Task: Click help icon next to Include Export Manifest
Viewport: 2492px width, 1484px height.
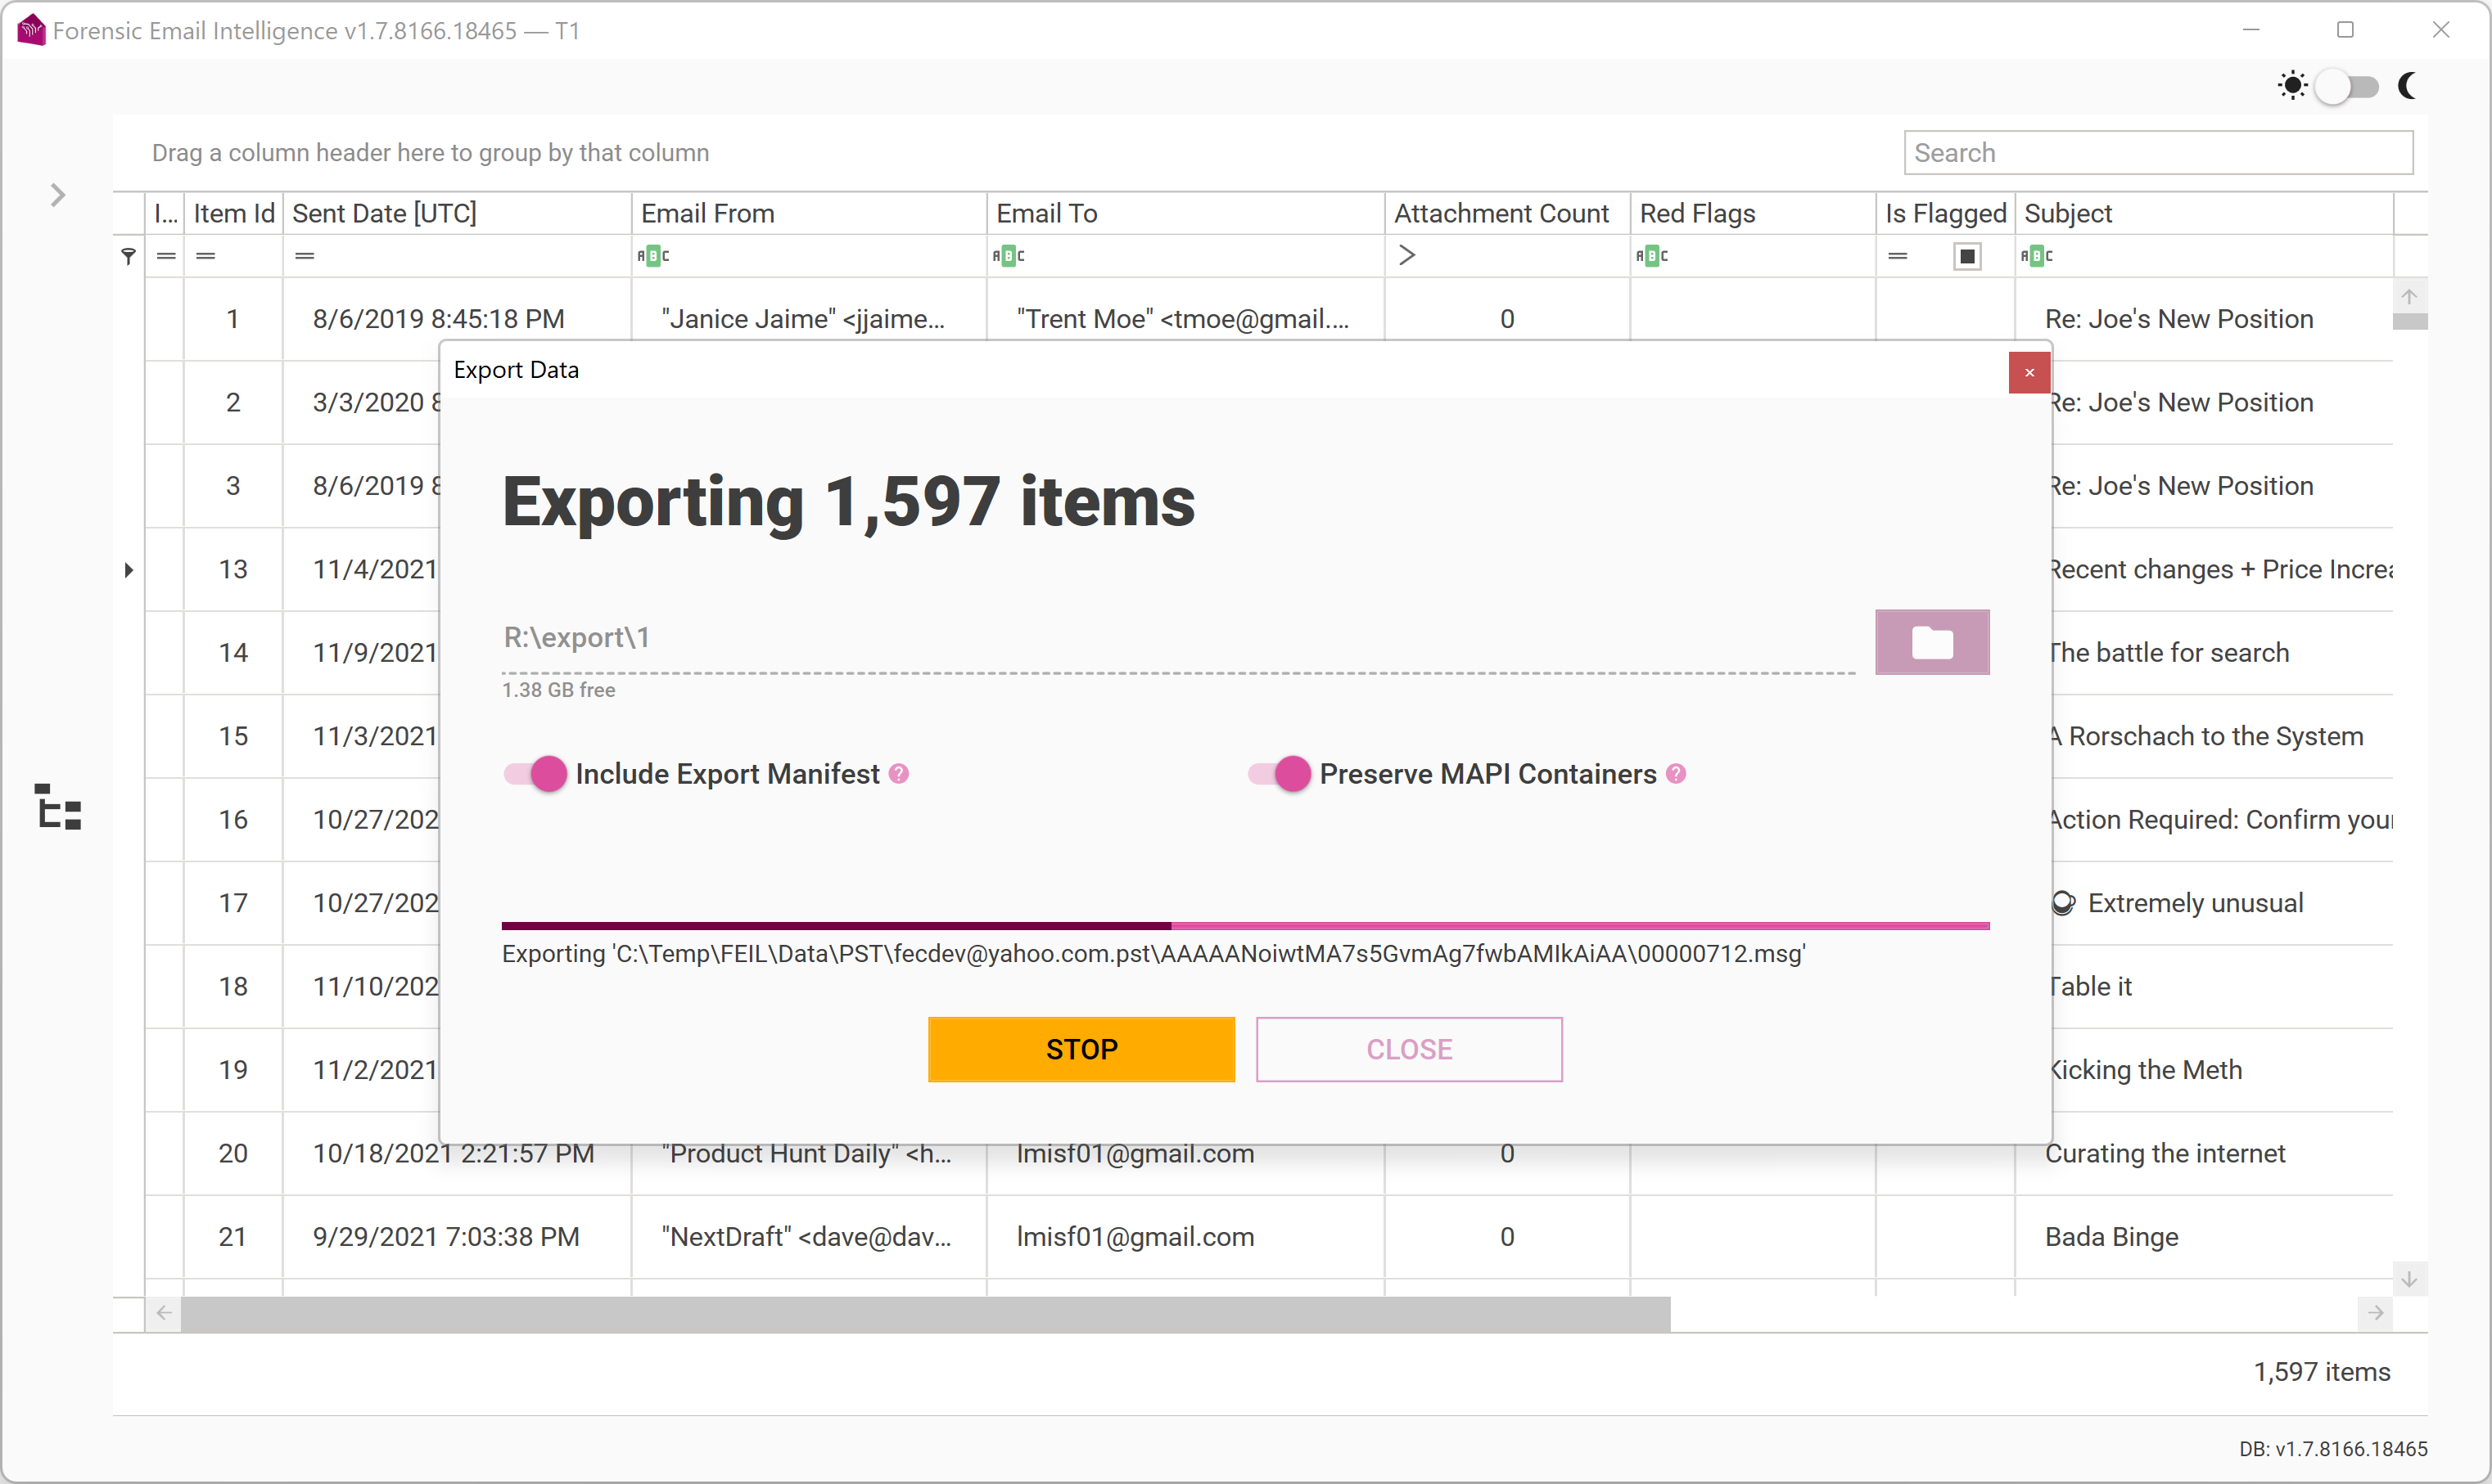Action: point(898,773)
